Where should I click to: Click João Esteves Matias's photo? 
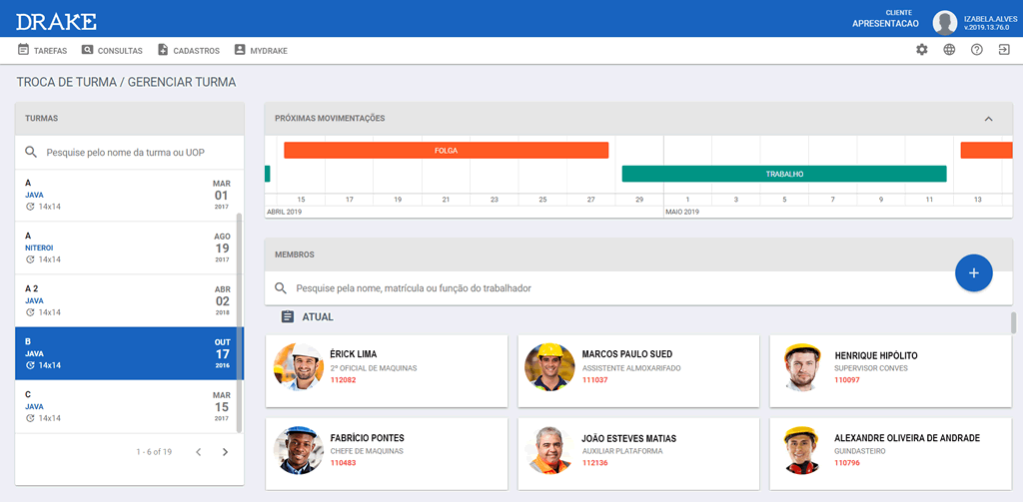tap(549, 450)
